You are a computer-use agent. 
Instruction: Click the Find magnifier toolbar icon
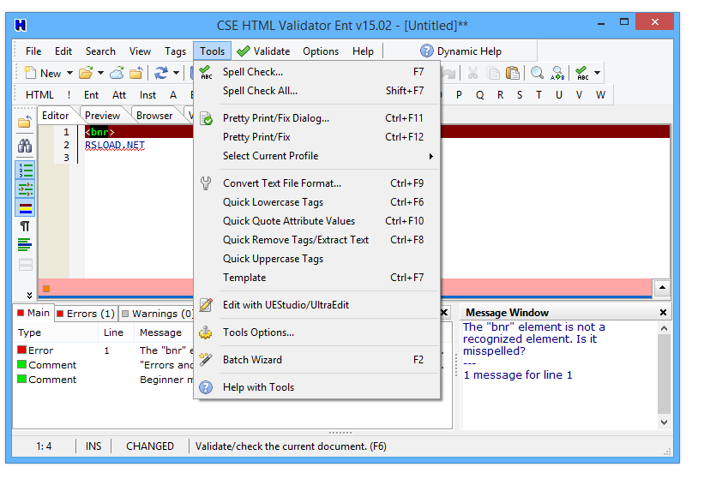click(x=537, y=73)
